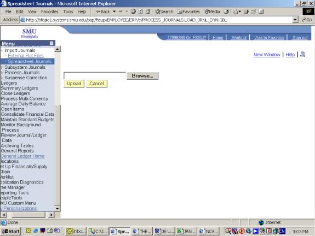315x236 pixels.
Task: Click the http icon next to Help link
Action: (302, 54)
